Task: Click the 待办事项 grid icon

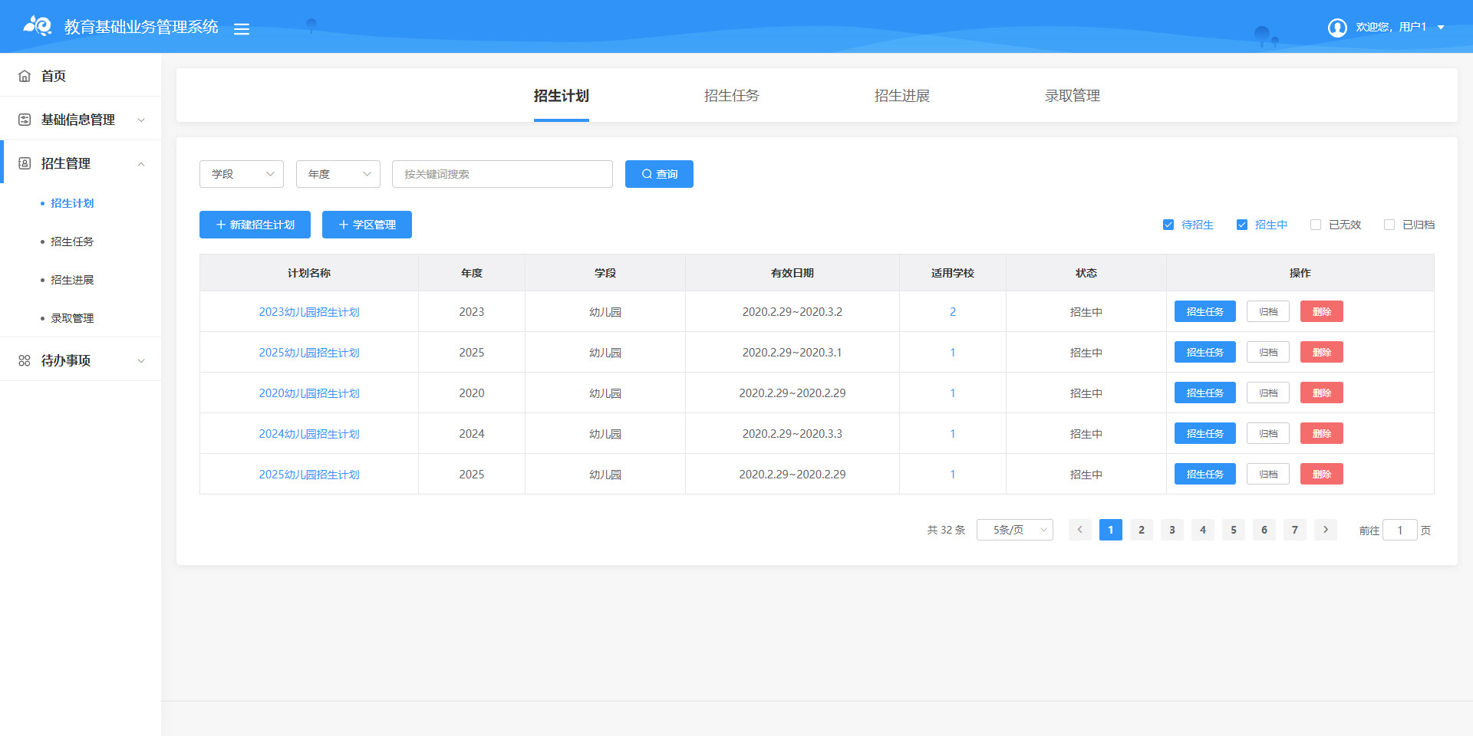Action: point(25,360)
